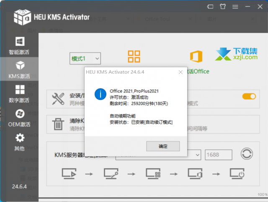Click the circular refresh server icon
This screenshot has height=202, width=268.
pos(247,154)
